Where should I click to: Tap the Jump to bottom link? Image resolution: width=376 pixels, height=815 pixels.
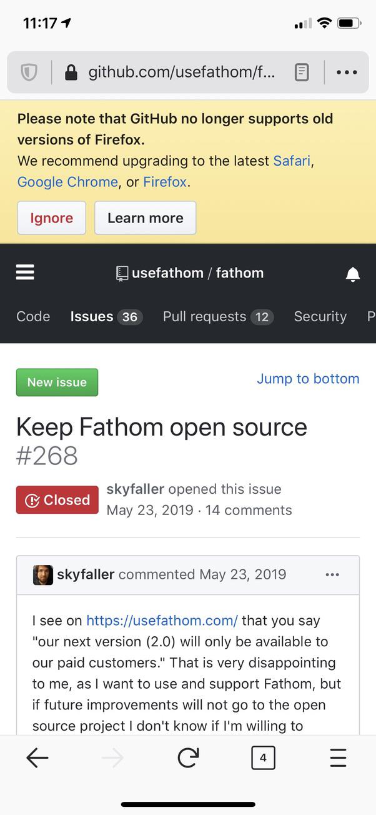308,379
